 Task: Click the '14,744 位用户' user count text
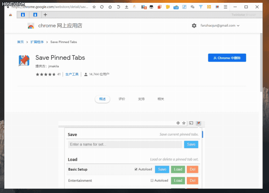[99, 74]
